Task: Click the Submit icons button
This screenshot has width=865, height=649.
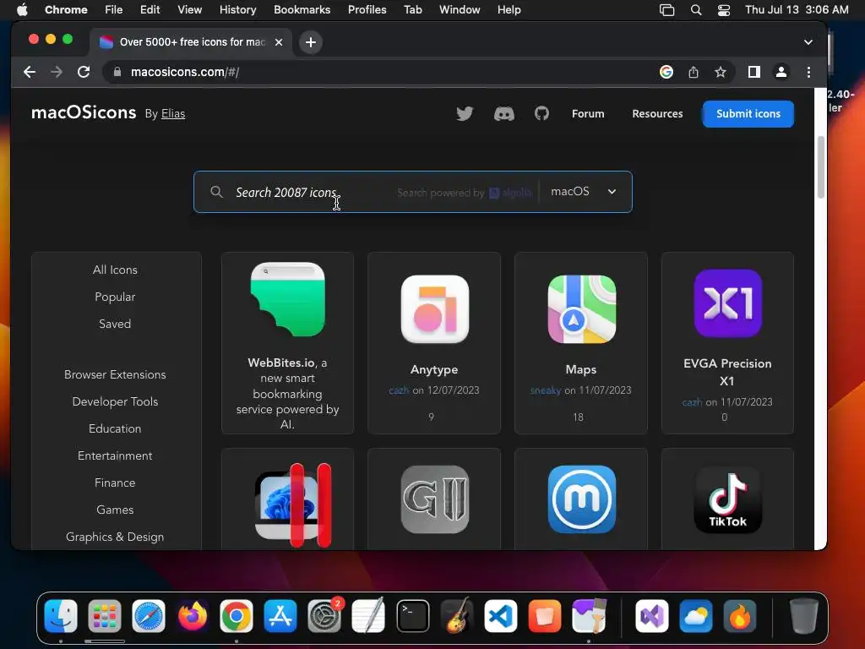Action: 748,114
